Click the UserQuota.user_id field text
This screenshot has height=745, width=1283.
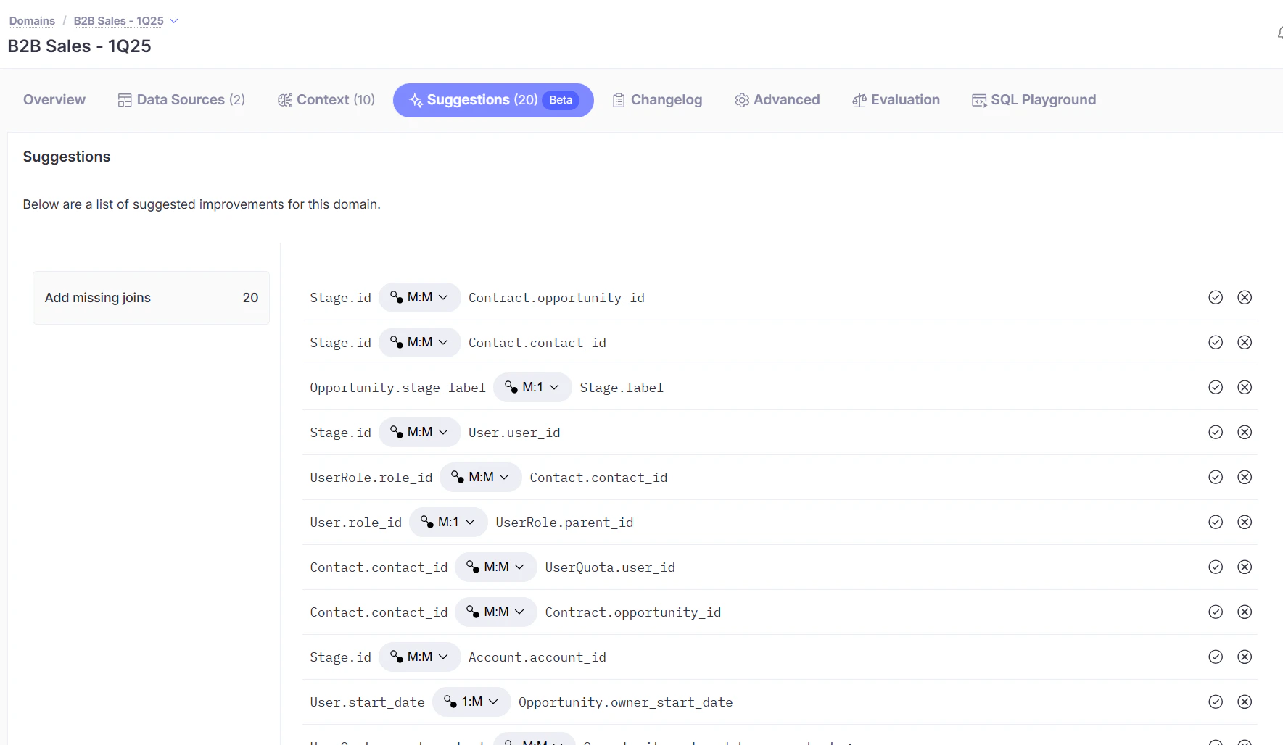[x=610, y=567]
